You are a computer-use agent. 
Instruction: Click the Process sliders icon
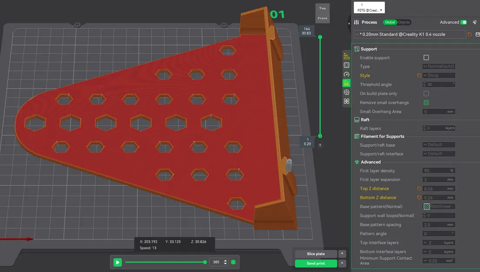point(357,22)
